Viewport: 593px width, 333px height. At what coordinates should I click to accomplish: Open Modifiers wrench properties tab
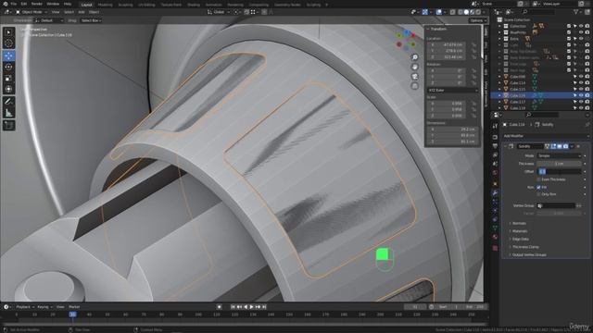coord(495,193)
